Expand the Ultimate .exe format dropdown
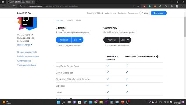 point(78,40)
